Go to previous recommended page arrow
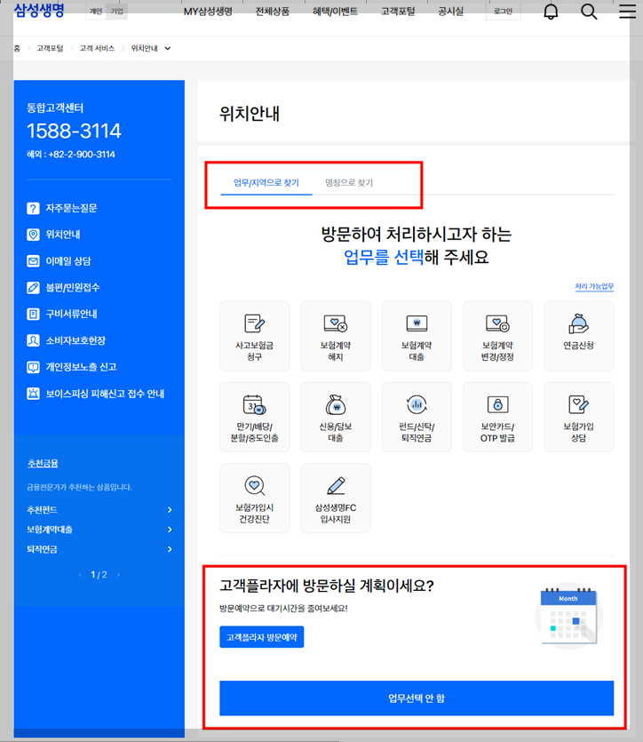This screenshot has height=742, width=643. click(x=80, y=575)
